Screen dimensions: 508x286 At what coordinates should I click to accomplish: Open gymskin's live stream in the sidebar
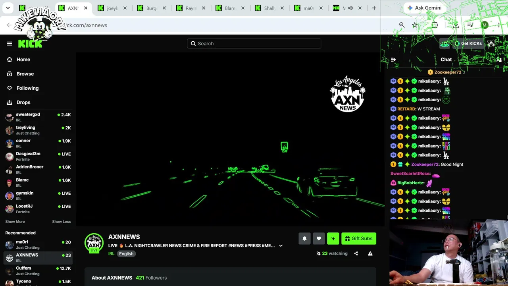(x=38, y=195)
